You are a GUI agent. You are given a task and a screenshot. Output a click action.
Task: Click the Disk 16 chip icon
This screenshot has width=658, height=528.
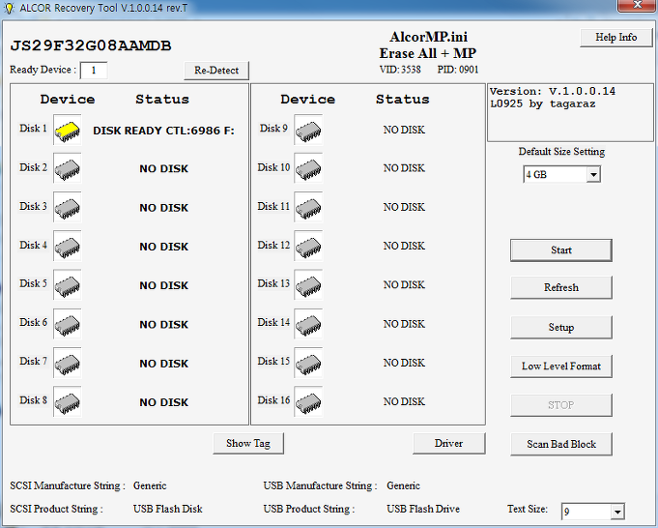tap(308, 402)
